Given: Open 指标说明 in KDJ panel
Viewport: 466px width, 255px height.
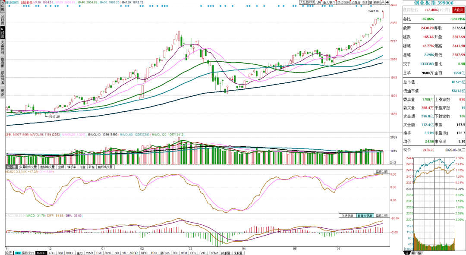Looking at the screenshot, I should point(381,172).
